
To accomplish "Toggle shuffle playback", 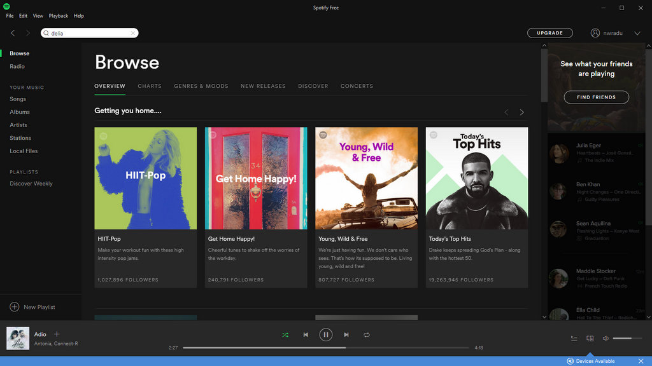I will pos(285,334).
